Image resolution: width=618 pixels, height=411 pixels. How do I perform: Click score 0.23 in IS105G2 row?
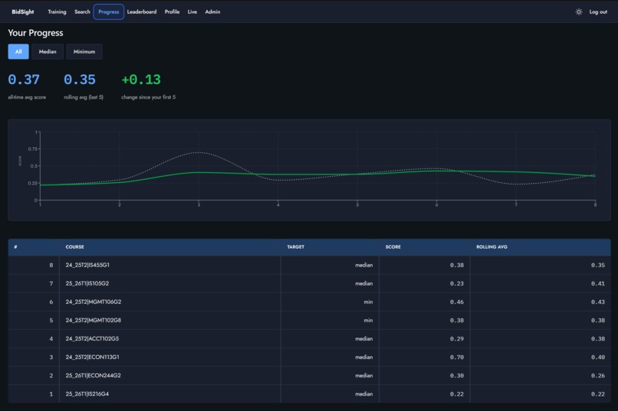point(457,284)
